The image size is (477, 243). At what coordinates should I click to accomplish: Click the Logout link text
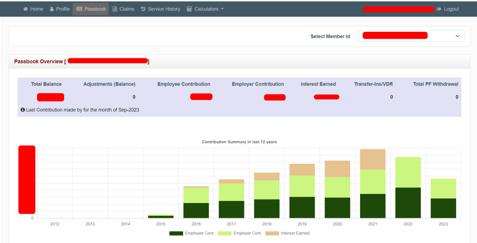[x=451, y=9]
